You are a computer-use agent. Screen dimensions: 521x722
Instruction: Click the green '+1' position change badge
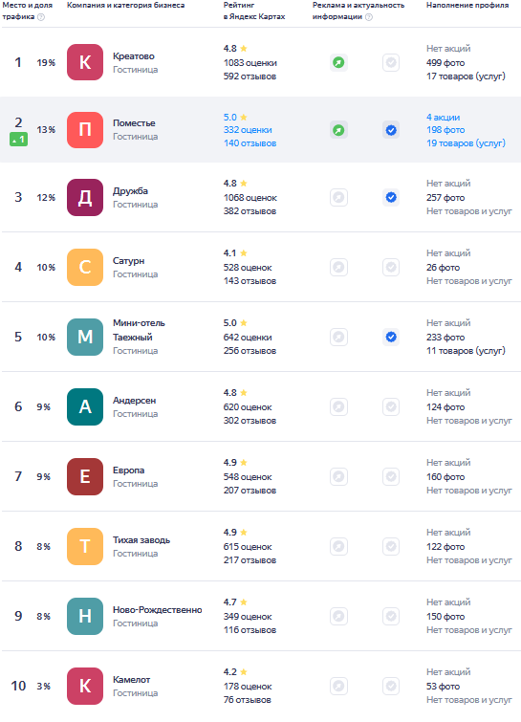point(18,139)
